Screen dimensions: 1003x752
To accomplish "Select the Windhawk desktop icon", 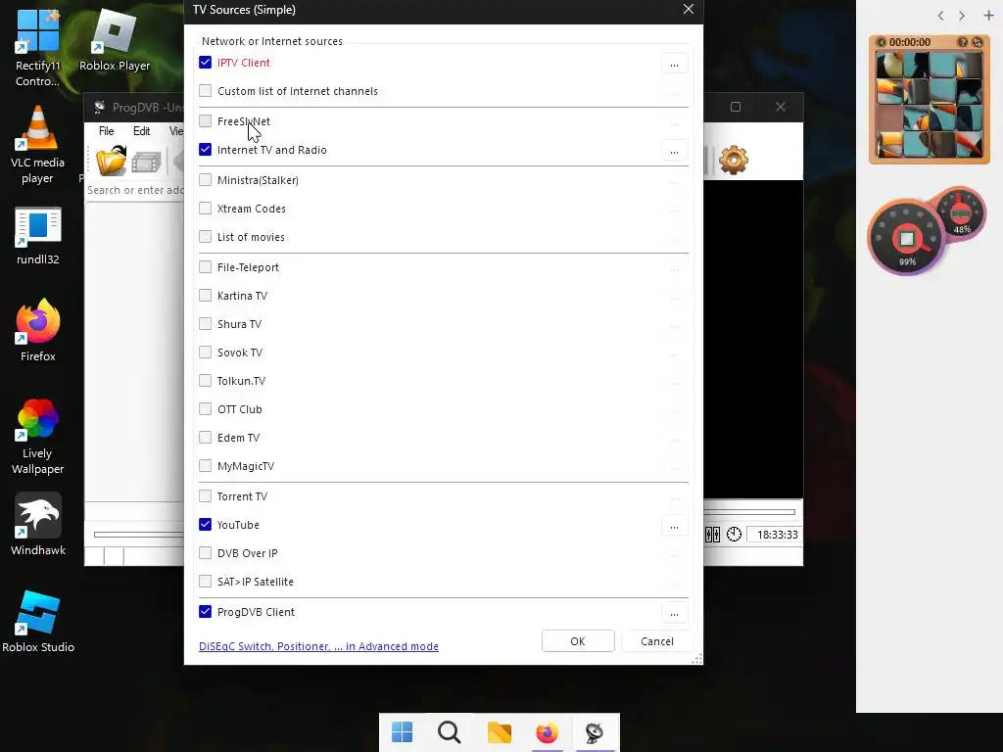I will tap(38, 525).
